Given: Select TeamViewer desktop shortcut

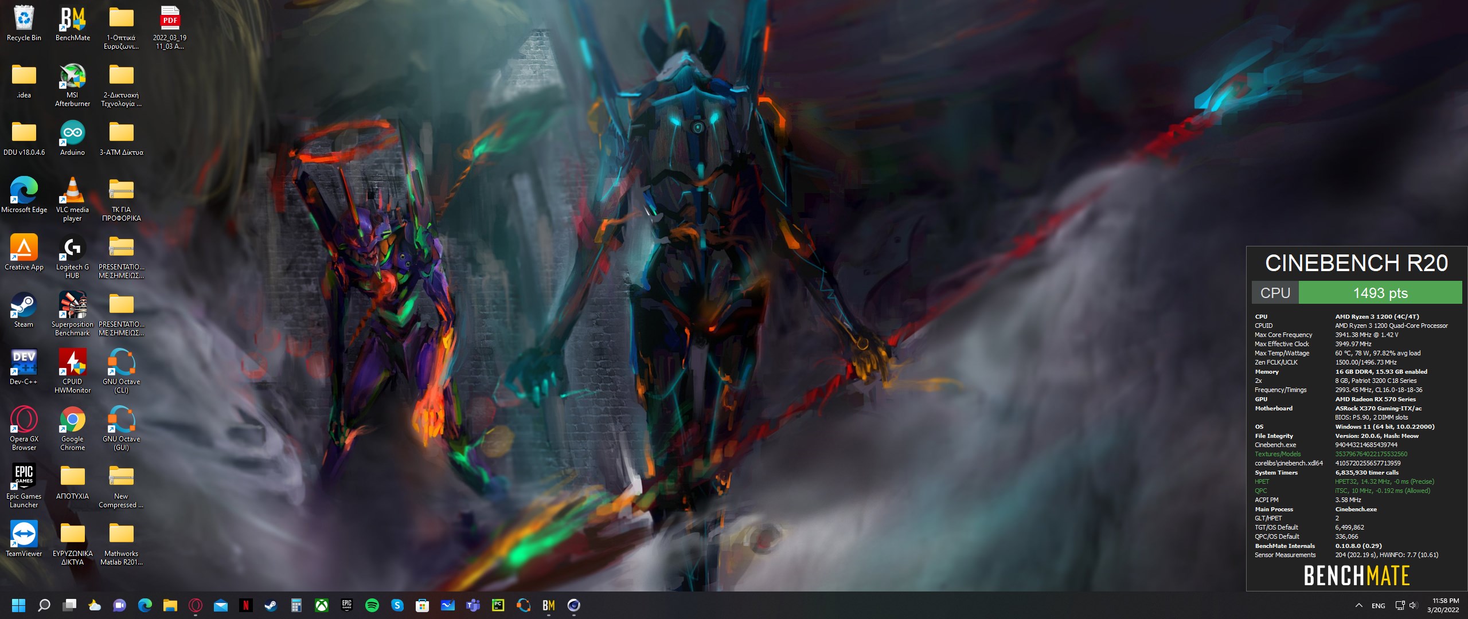Looking at the screenshot, I should pos(24,539).
